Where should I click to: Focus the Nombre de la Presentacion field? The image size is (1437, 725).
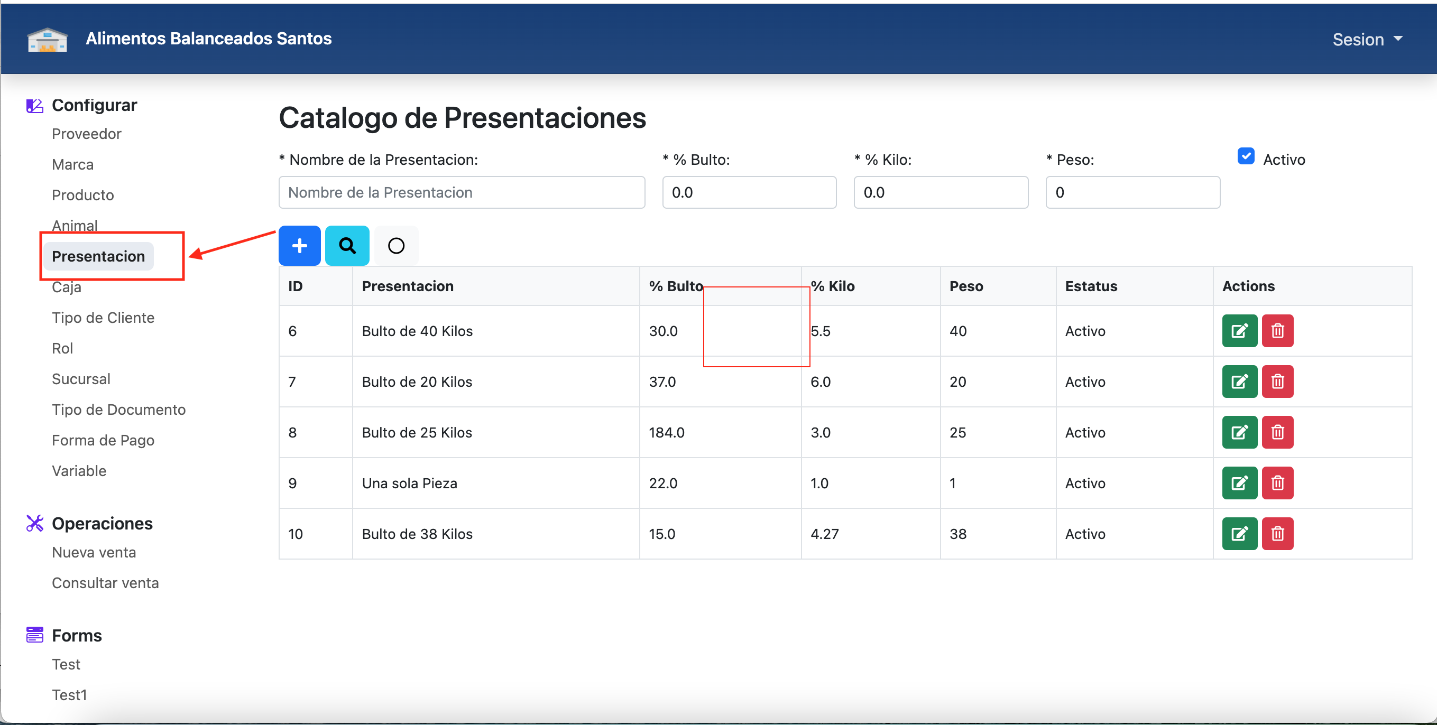click(x=462, y=192)
